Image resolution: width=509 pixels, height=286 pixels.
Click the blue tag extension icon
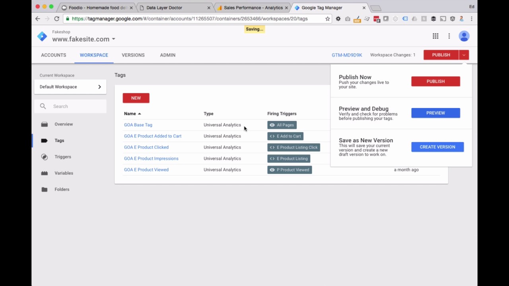pyautogui.click(x=405, y=19)
